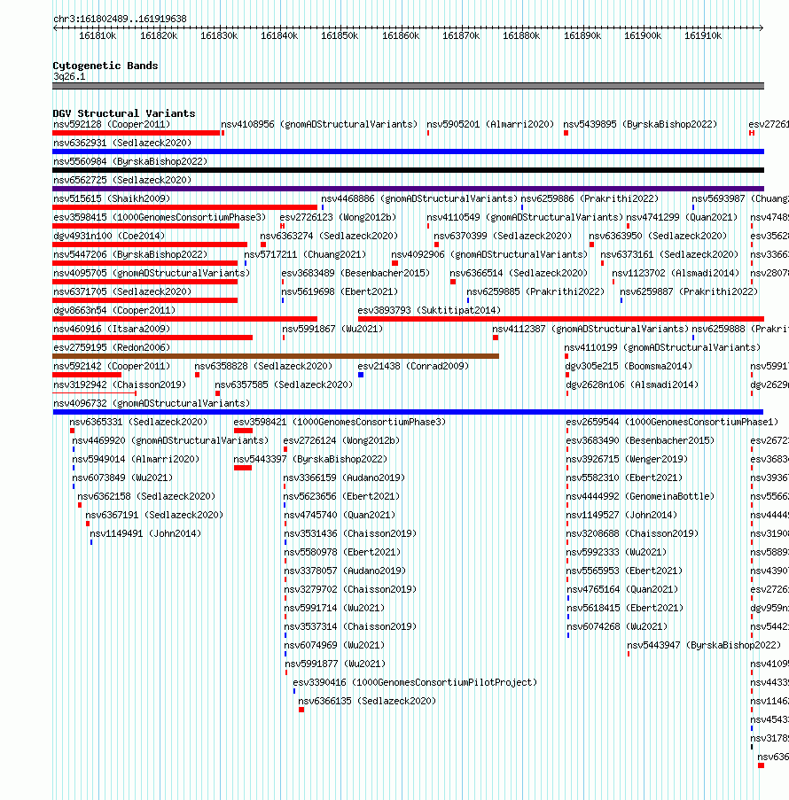This screenshot has width=789, height=800.
Task: Open nsv6259887 (Prakrithi2022) variant
Action: coord(689,291)
